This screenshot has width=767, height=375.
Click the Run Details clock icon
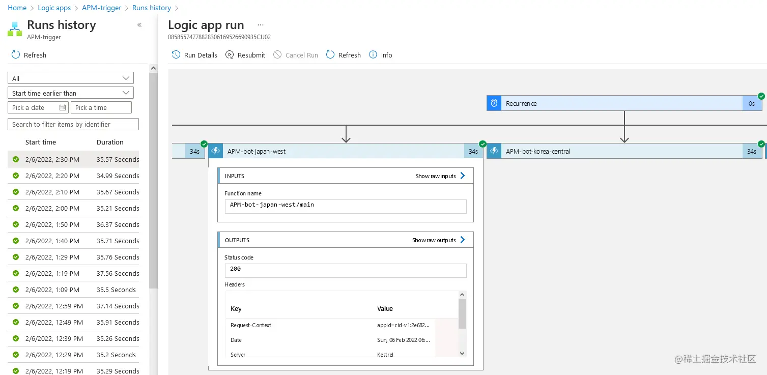point(176,55)
